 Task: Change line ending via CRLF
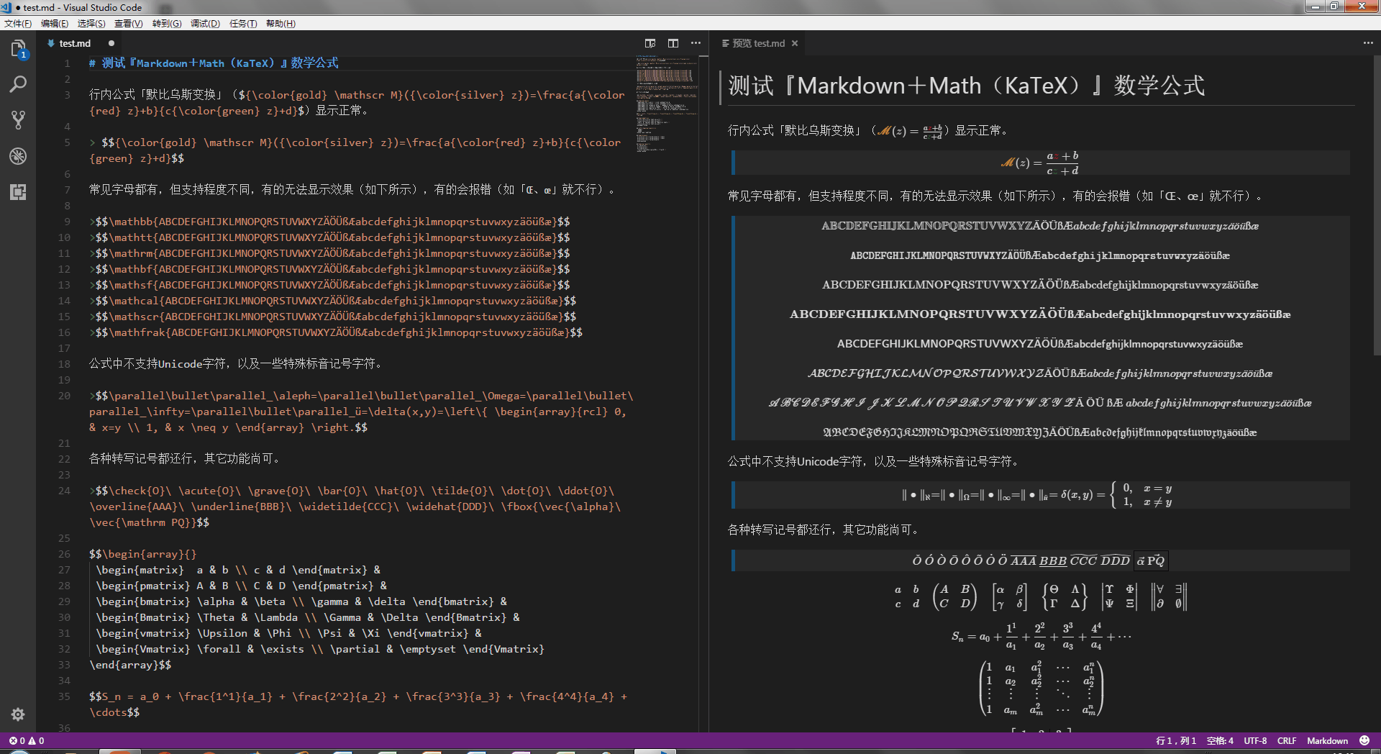click(1287, 740)
